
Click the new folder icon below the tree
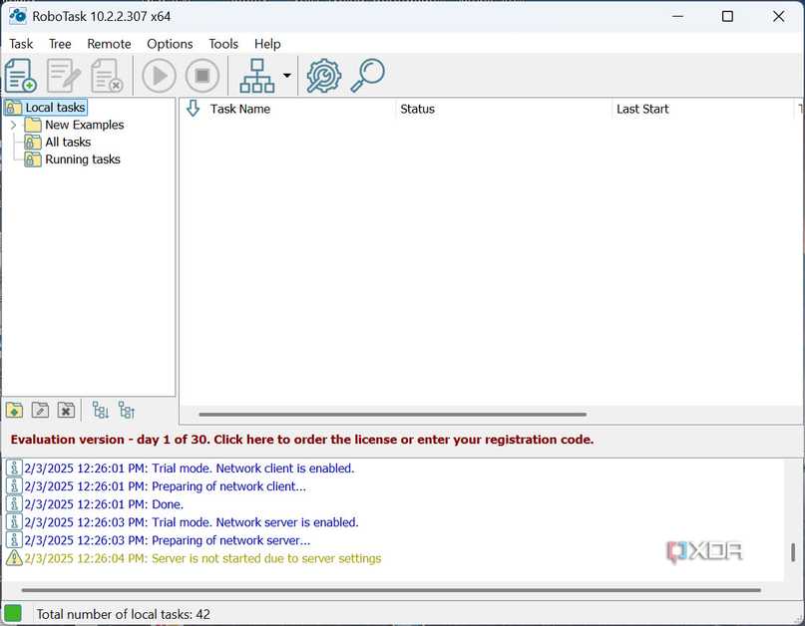pos(14,411)
